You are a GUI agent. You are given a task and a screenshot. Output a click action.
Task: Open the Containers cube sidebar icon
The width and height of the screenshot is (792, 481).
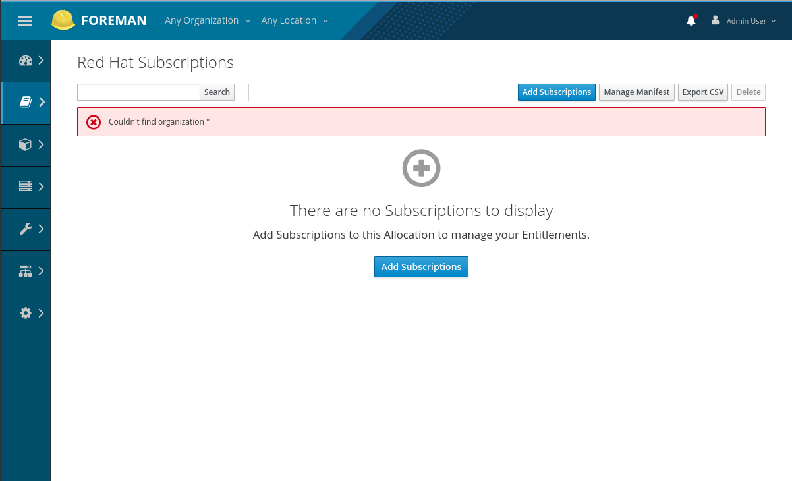tap(26, 144)
